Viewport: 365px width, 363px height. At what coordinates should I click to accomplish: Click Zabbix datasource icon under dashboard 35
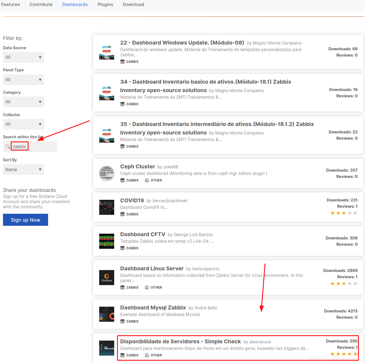click(122, 147)
